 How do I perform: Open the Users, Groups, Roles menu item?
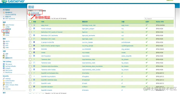coord(12,85)
